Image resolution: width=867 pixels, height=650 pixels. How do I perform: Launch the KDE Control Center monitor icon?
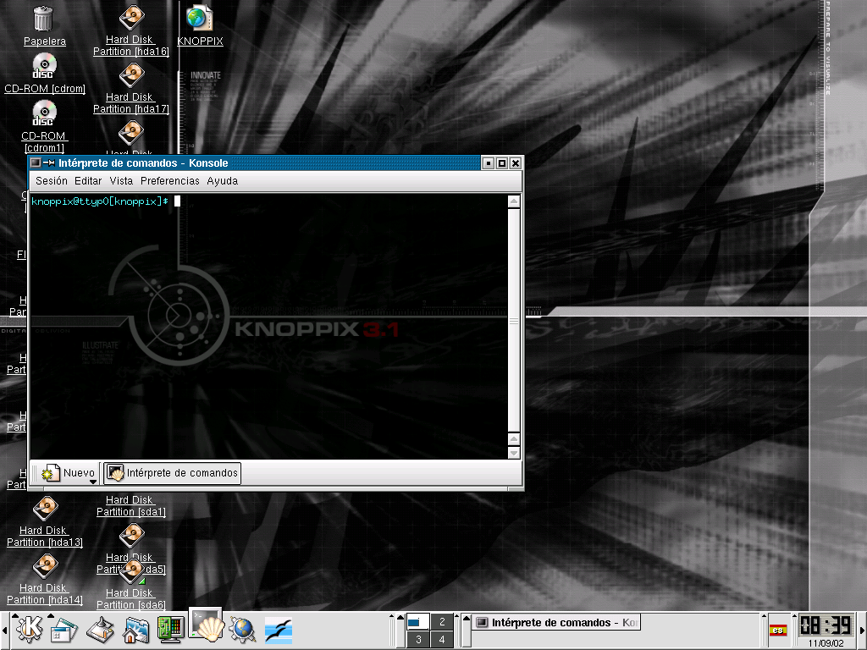pos(171,630)
